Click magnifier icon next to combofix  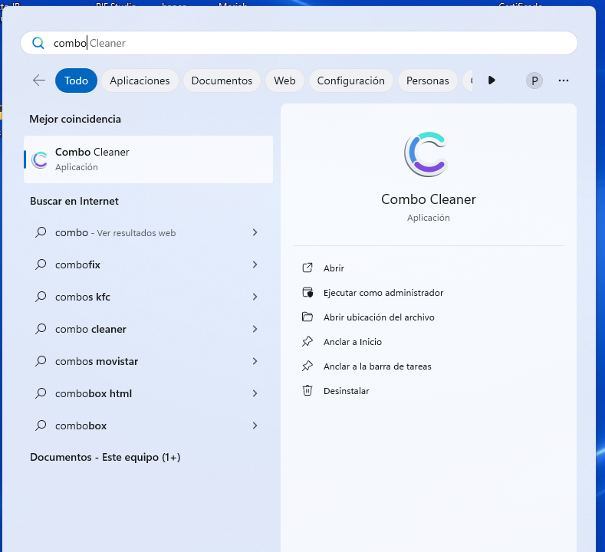[41, 264]
